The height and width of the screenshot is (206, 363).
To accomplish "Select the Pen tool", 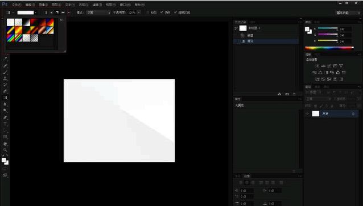I will [x=5, y=117].
